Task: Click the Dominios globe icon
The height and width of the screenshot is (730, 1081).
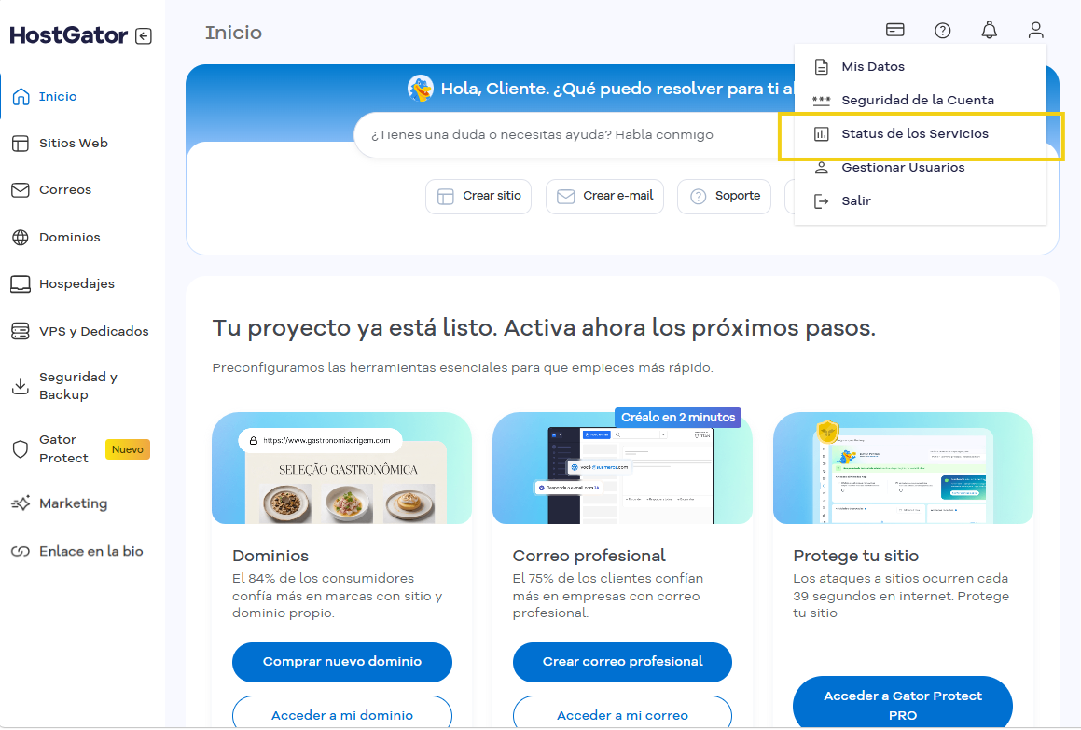Action: point(21,237)
